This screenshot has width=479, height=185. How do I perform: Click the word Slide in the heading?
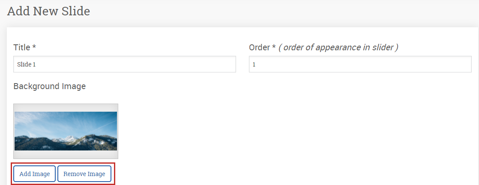(x=76, y=11)
